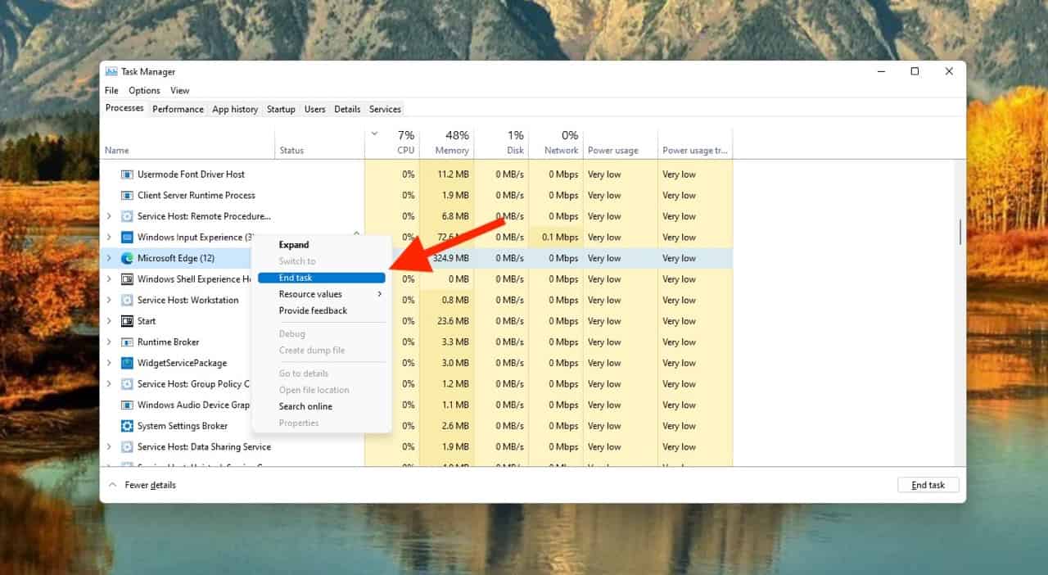Select the Processes tab

tap(124, 108)
